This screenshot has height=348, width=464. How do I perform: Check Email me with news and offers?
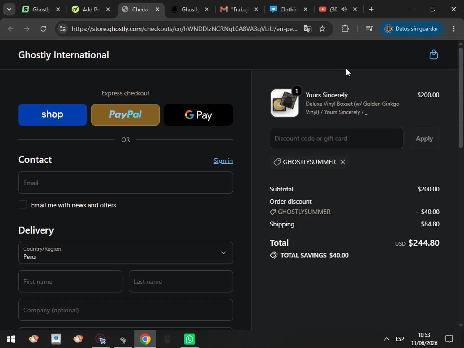23,205
